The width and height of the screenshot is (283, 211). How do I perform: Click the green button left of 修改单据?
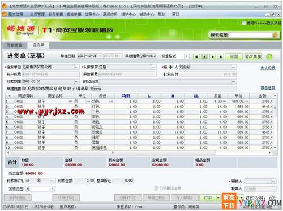coord(234,56)
